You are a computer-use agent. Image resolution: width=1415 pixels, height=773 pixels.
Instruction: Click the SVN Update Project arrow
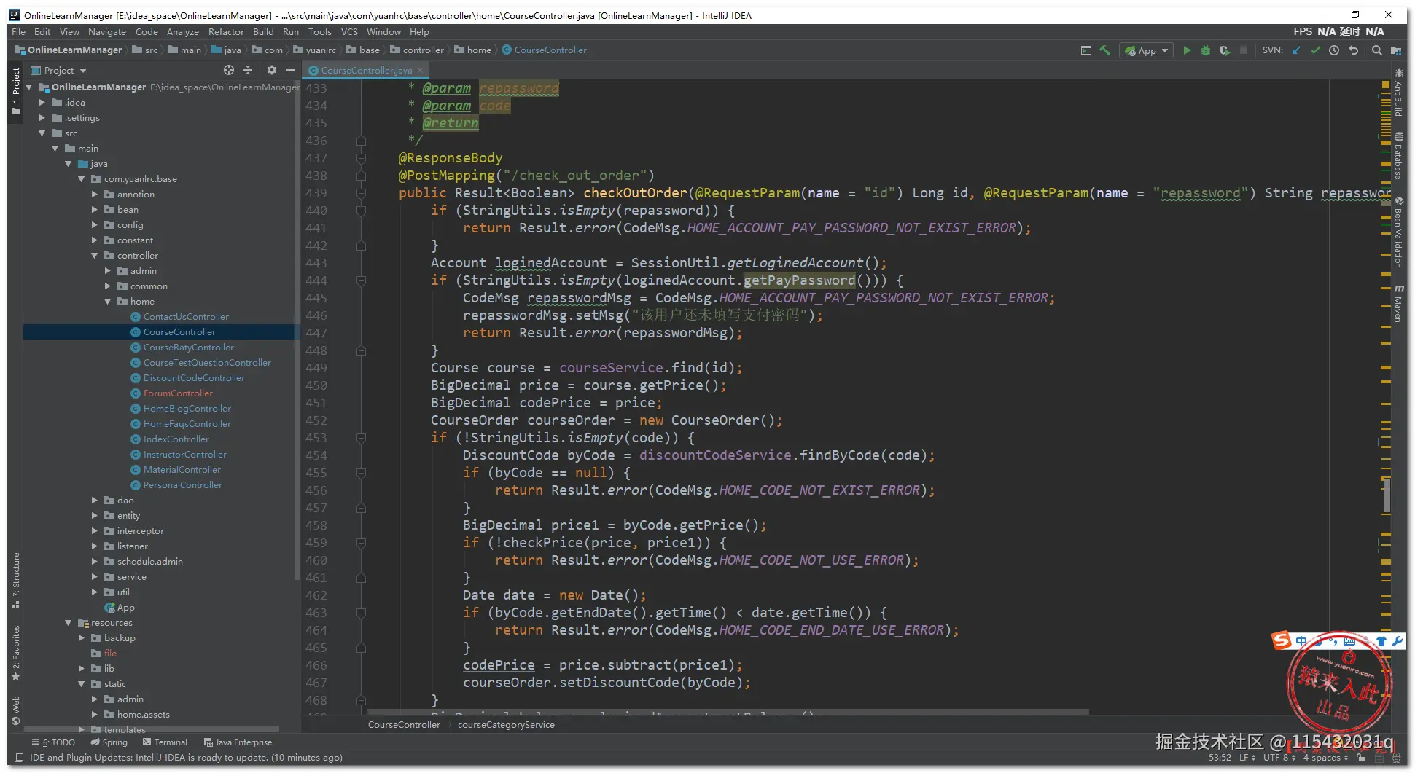[1296, 50]
